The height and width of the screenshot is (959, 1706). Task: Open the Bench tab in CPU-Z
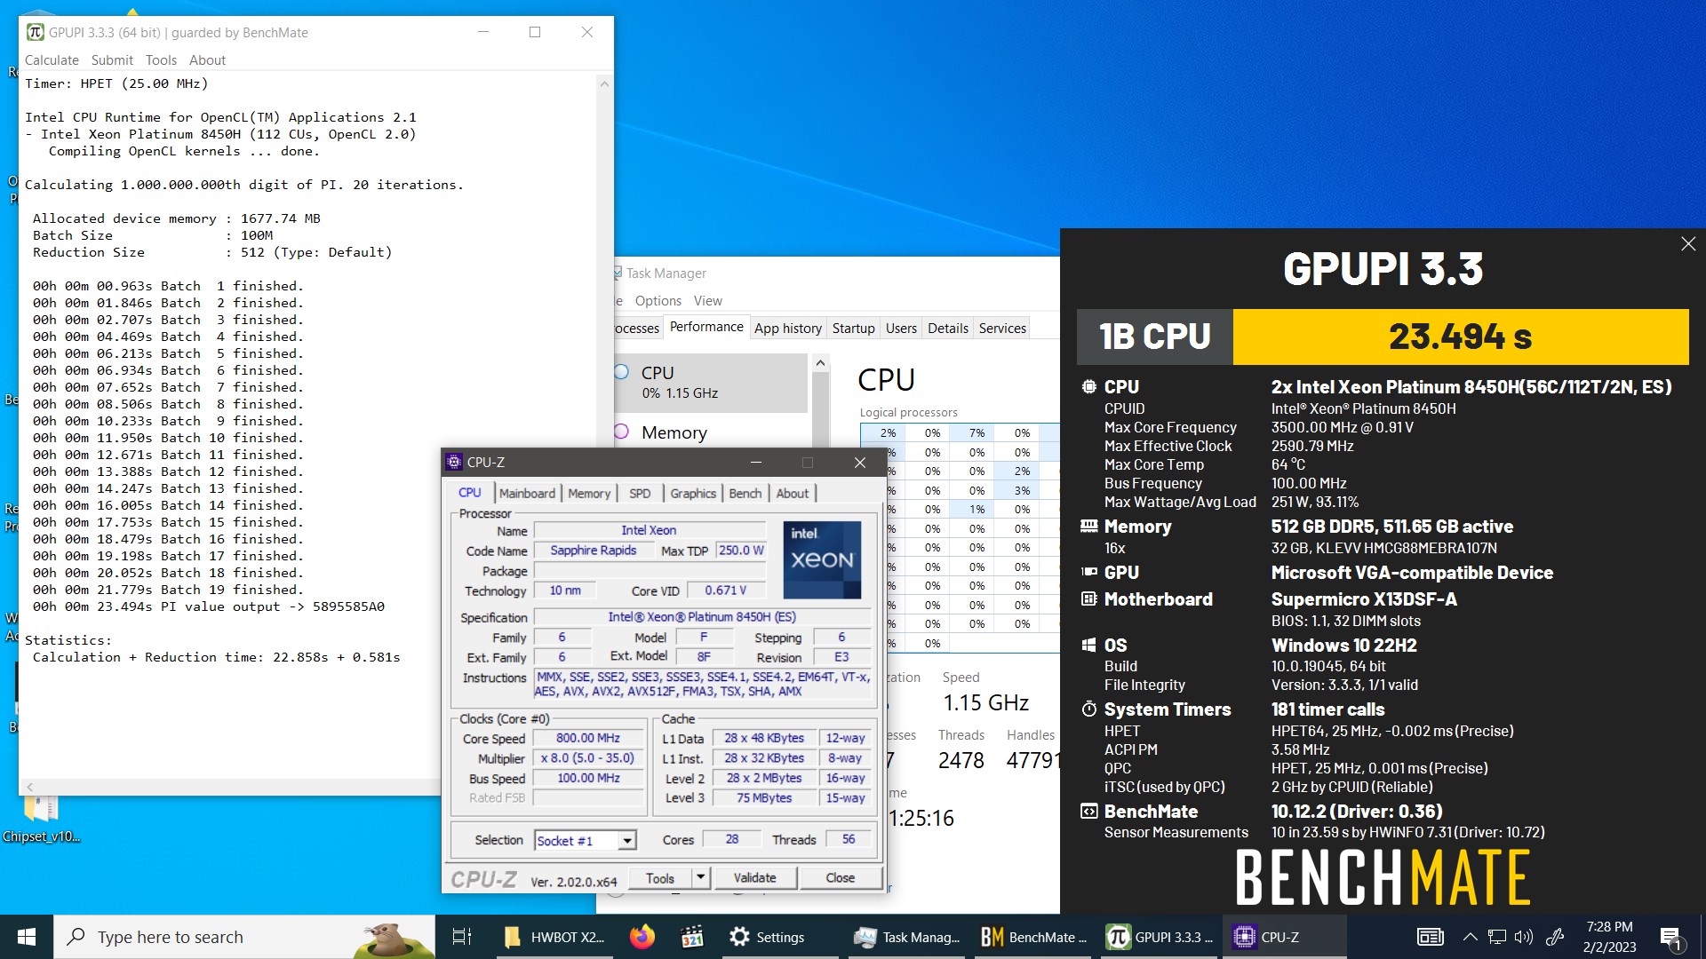click(x=745, y=493)
